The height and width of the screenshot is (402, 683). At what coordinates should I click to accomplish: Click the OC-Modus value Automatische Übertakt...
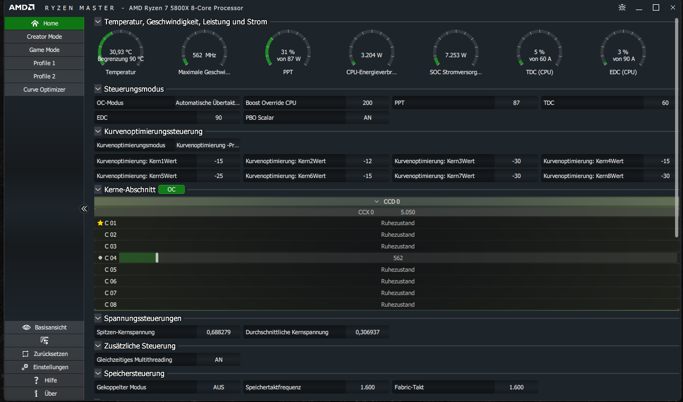208,103
